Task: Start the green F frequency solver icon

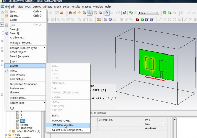Action: 142,19
